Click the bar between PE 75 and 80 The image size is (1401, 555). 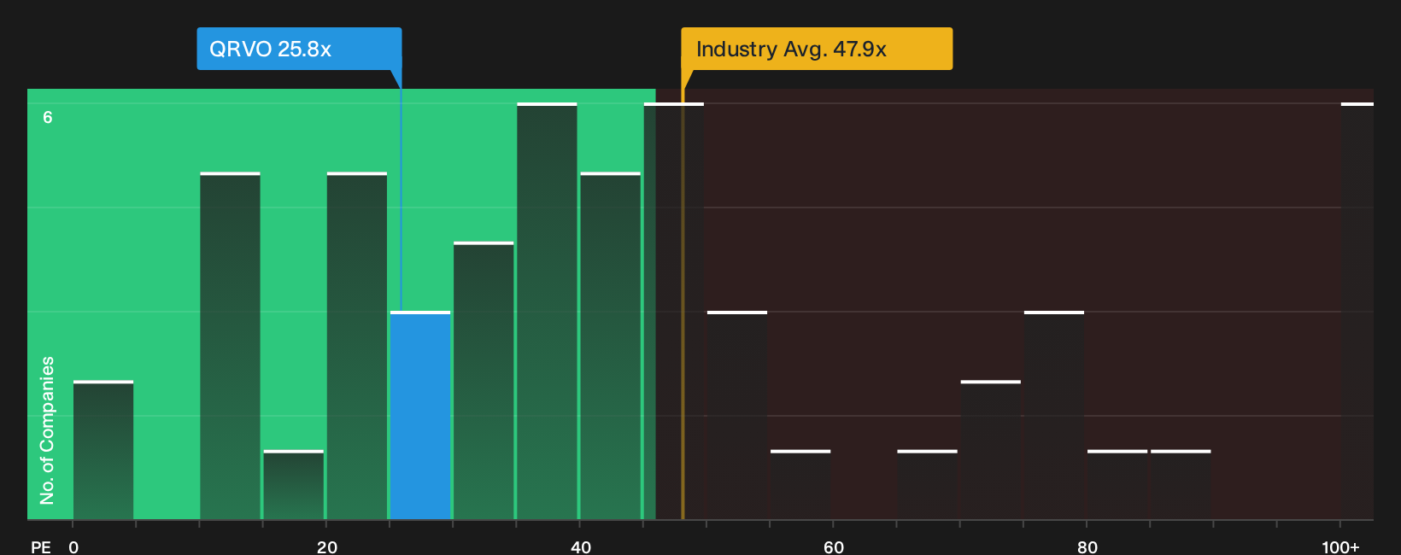1054,415
